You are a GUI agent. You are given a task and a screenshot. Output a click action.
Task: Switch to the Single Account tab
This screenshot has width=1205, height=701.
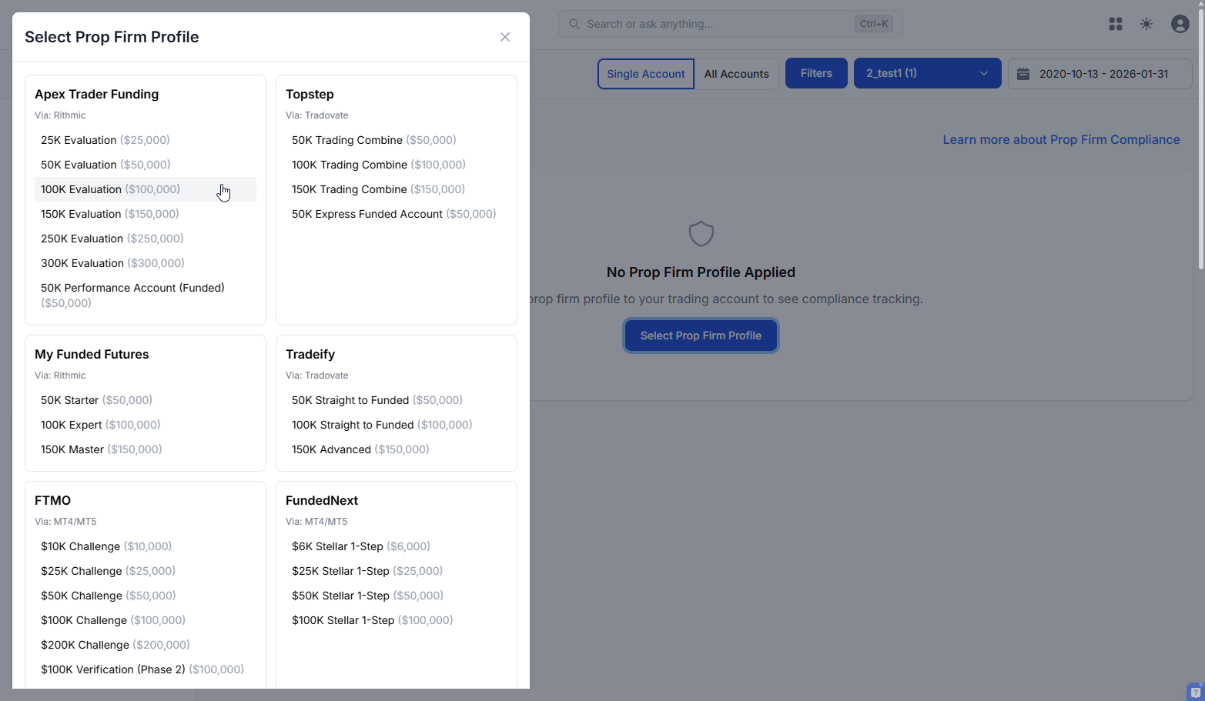[x=645, y=73]
